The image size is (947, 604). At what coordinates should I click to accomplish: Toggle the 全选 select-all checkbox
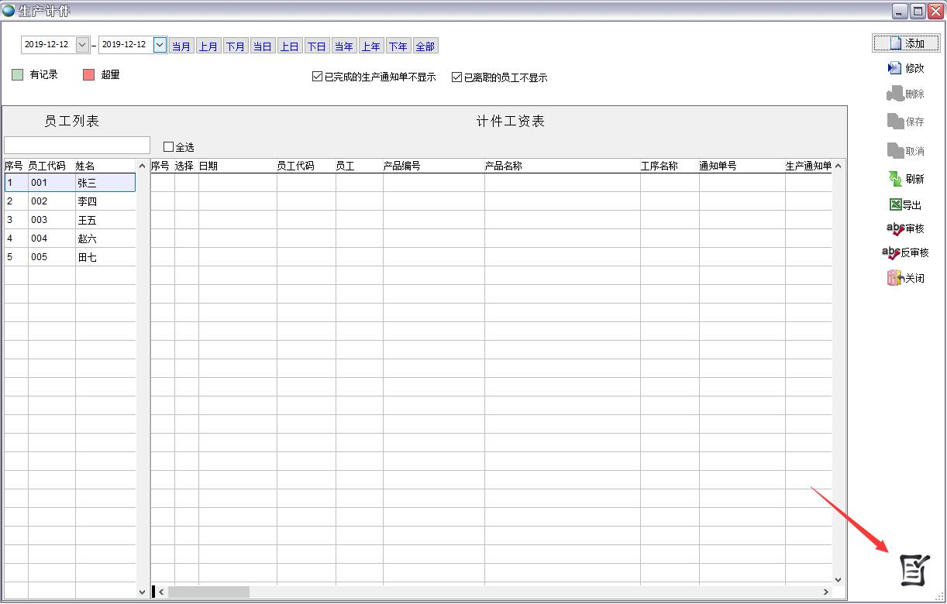(168, 147)
